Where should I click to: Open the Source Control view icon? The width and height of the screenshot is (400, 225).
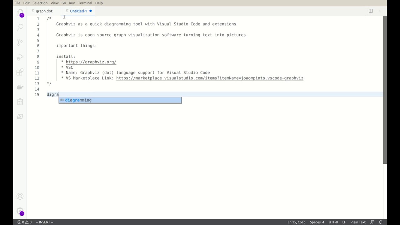pyautogui.click(x=20, y=42)
